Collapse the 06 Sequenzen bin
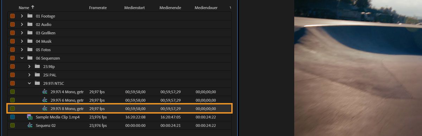 [x=22, y=58]
